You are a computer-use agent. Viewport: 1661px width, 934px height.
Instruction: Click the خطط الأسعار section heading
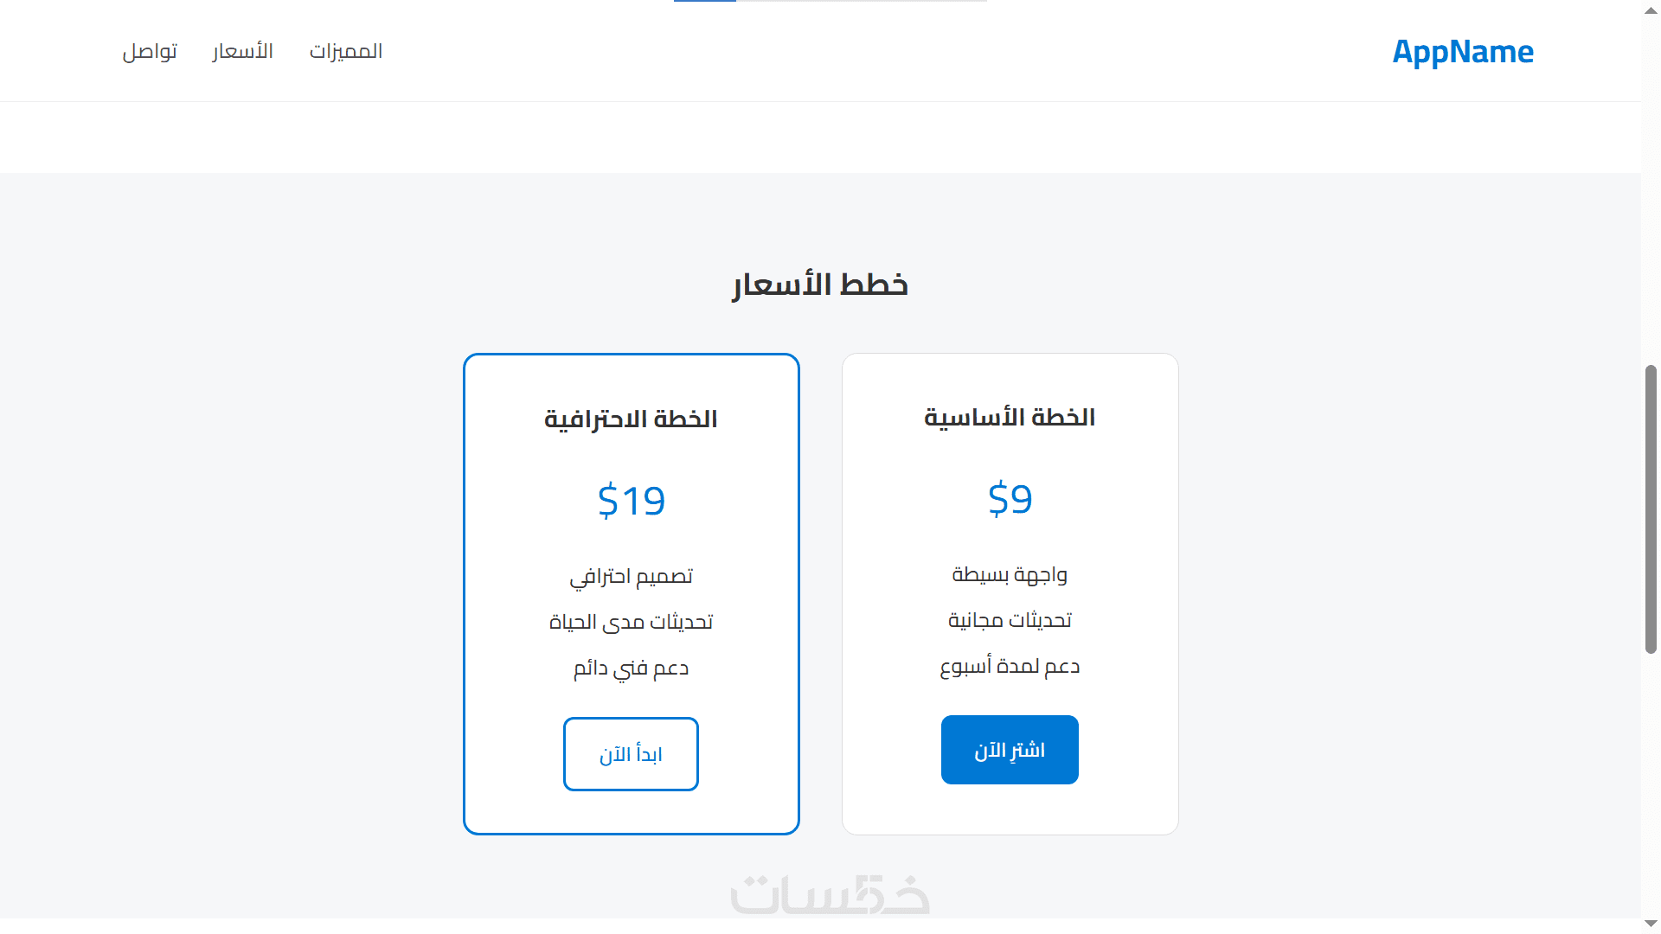(x=820, y=285)
